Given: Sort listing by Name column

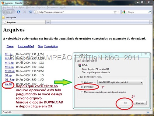Looking at the screenshot, I should [10, 46].
